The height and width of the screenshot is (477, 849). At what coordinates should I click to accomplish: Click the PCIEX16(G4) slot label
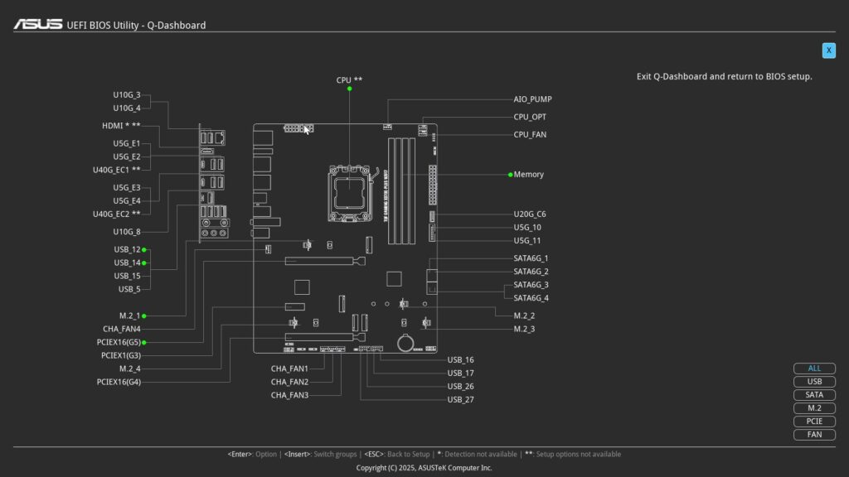tap(119, 382)
